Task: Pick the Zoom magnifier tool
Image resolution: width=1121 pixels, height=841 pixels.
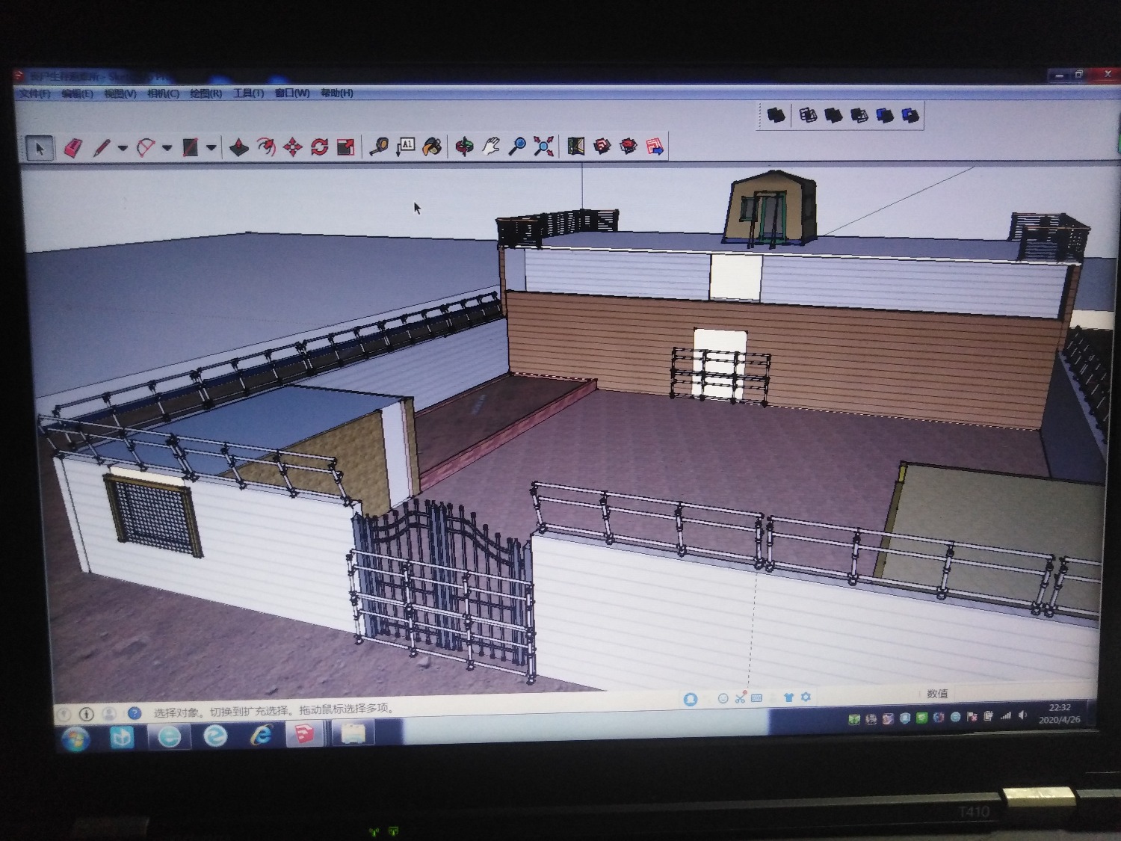Action: (517, 146)
